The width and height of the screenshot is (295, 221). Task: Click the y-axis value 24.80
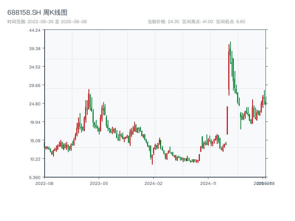point(35,104)
